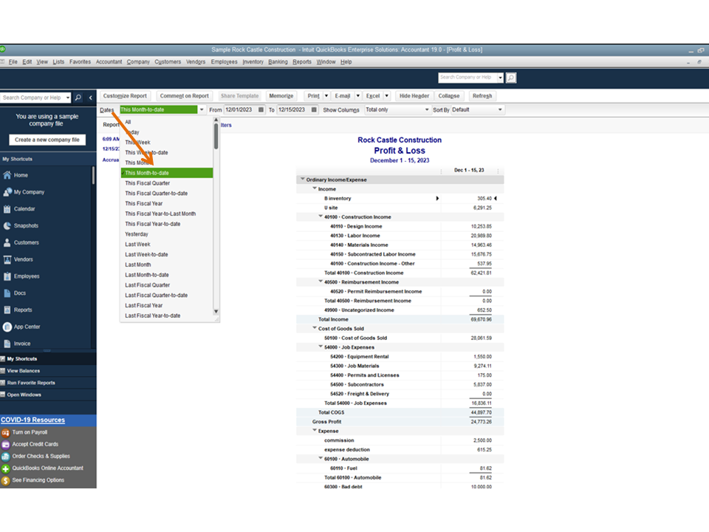Click the Memorize button

[281, 96]
